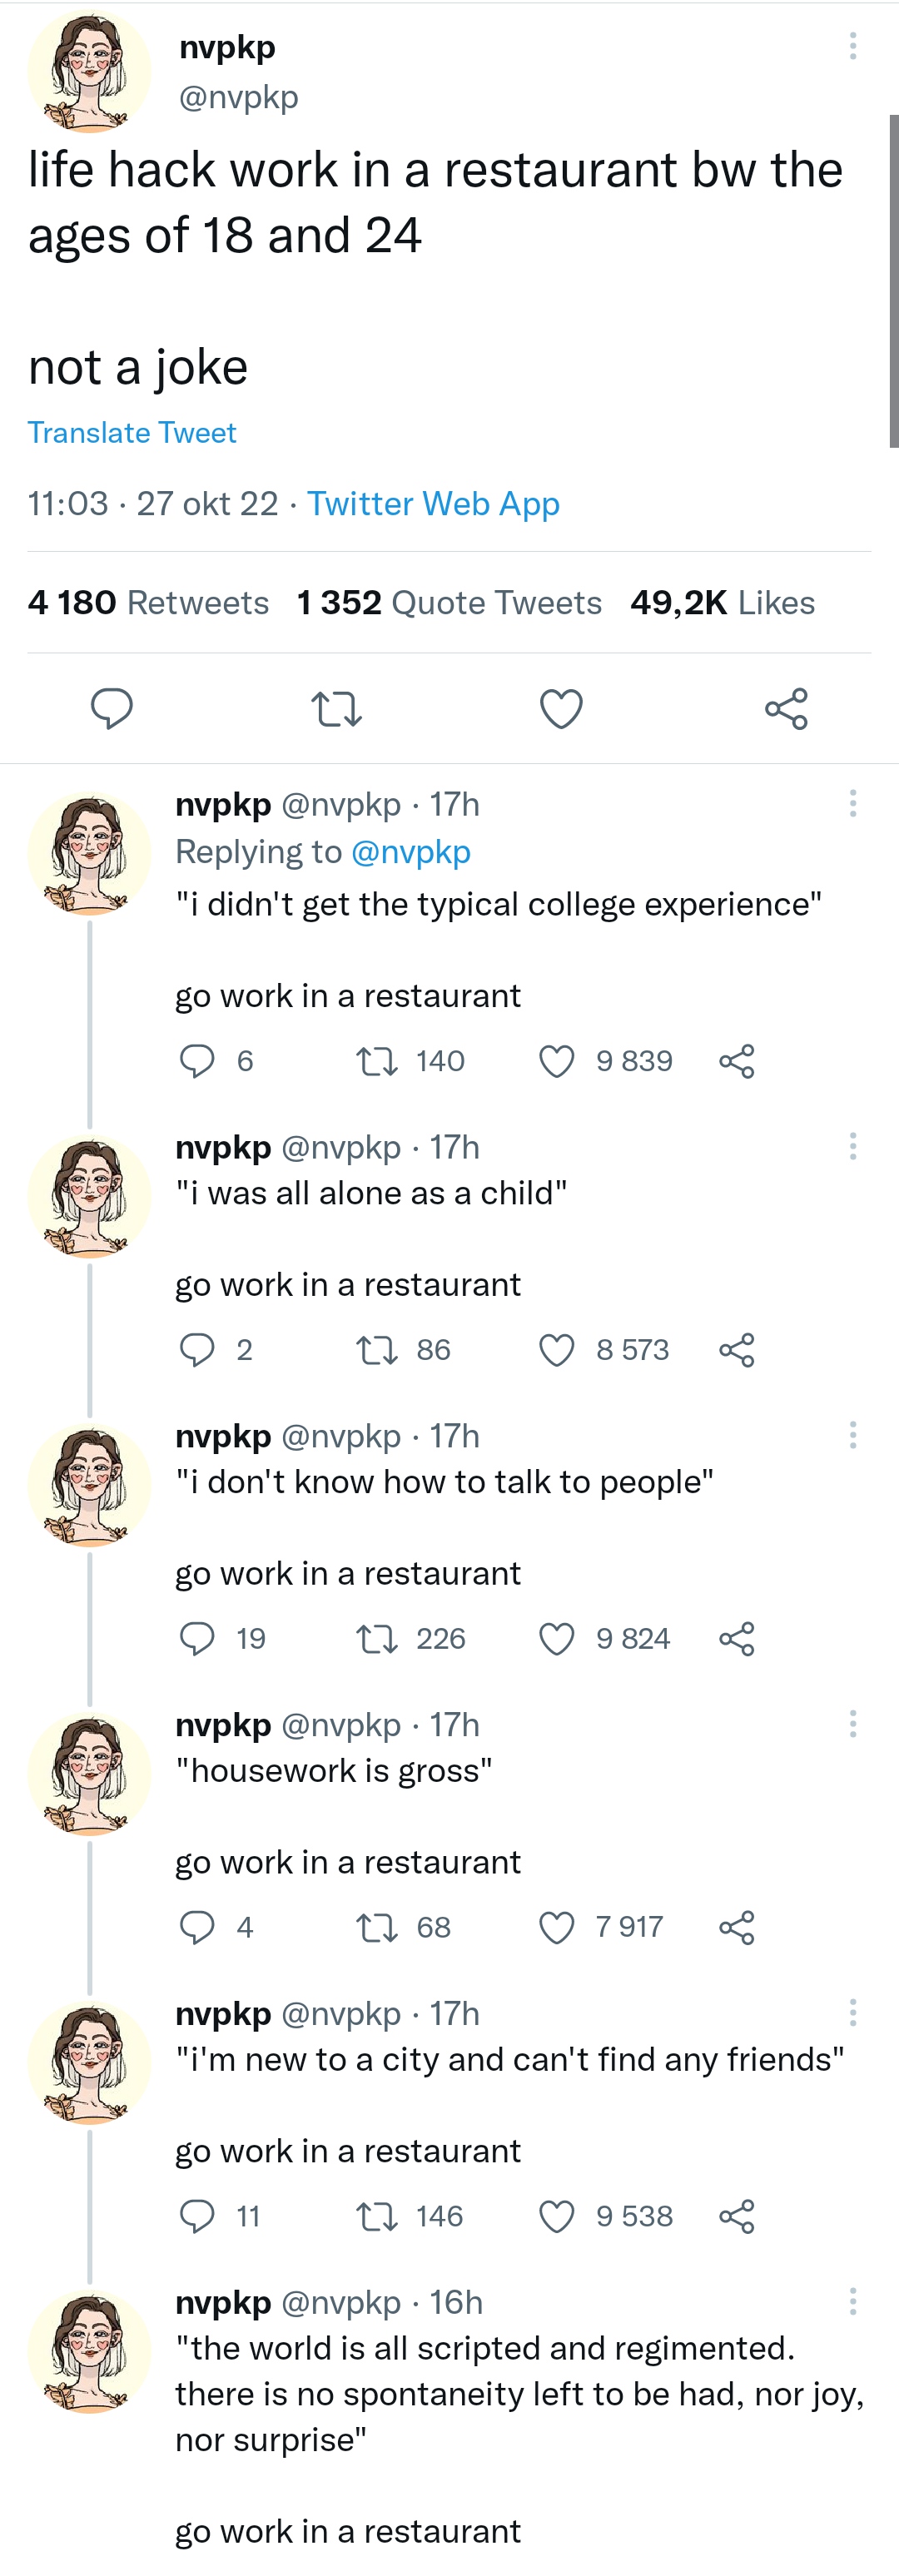This screenshot has width=899, height=2576.
Task: Reply to 'talk to people' tweet
Action: coord(197,1638)
